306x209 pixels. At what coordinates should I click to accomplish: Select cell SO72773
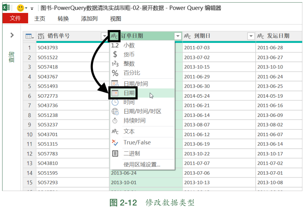72,96
